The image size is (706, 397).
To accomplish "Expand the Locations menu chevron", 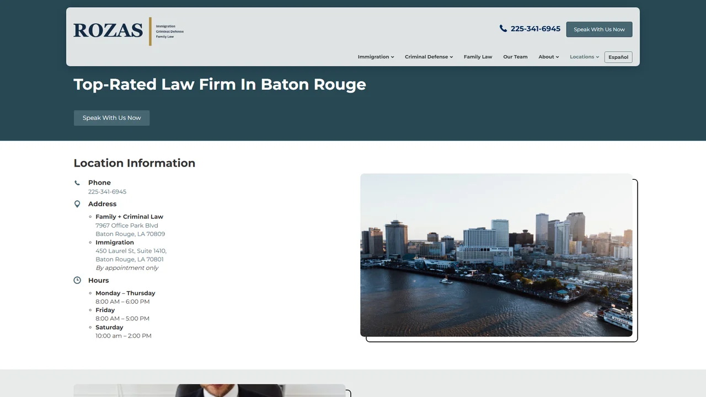I will click(597, 57).
